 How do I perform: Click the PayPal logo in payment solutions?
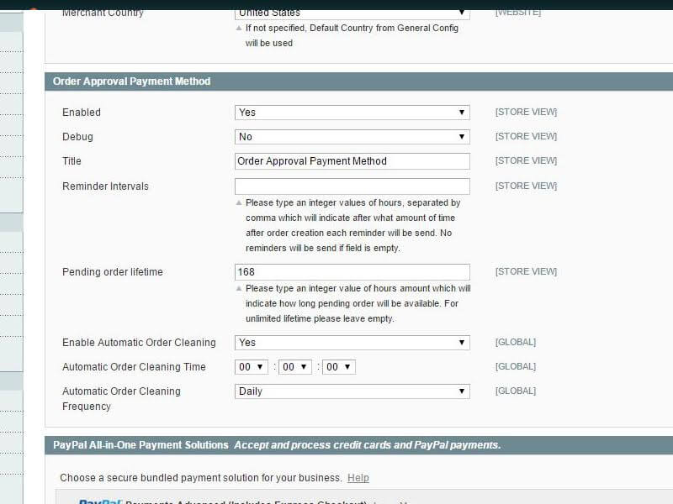click(x=99, y=501)
